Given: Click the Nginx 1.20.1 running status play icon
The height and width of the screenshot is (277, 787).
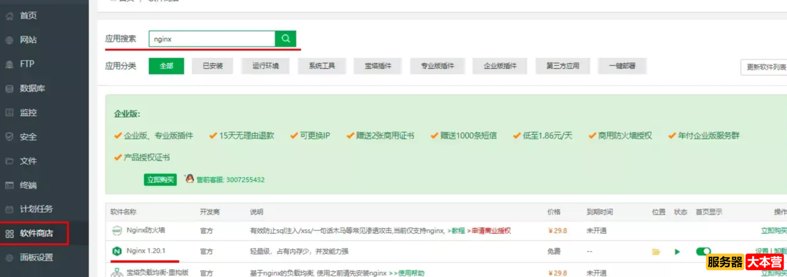Looking at the screenshot, I should 677,252.
